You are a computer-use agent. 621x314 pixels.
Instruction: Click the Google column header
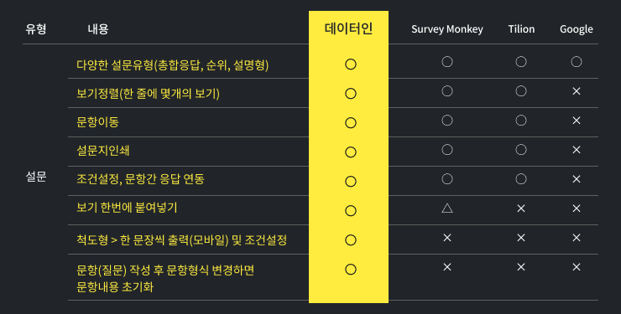[577, 29]
